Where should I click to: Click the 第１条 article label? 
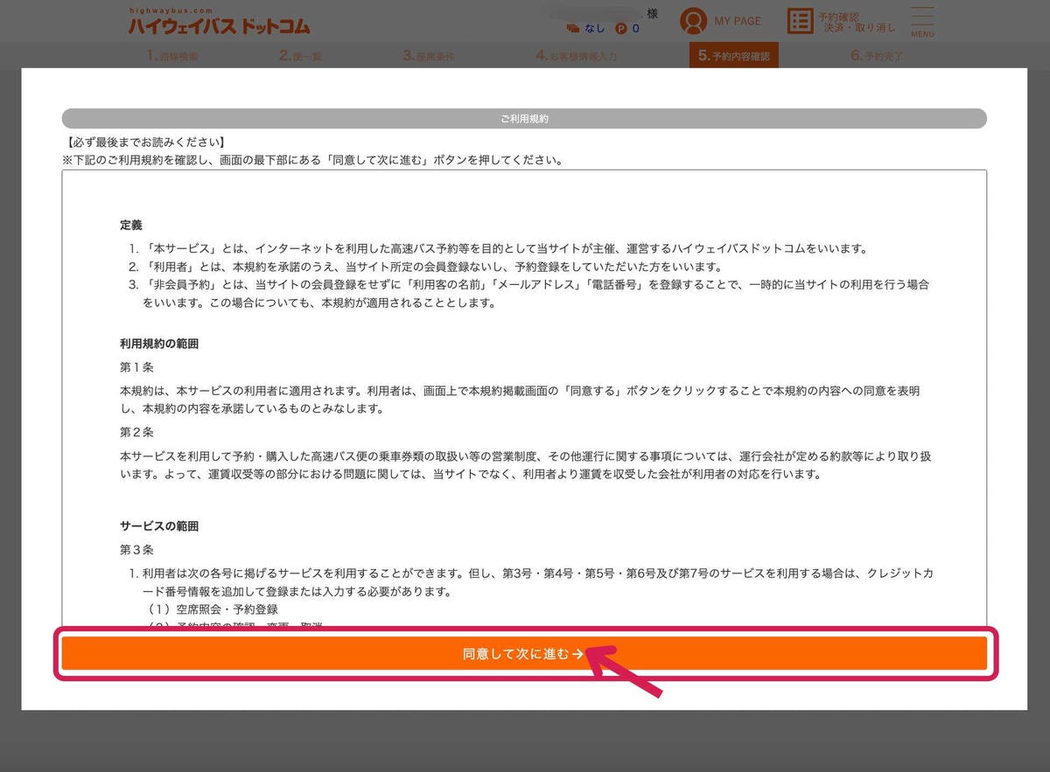tap(136, 367)
